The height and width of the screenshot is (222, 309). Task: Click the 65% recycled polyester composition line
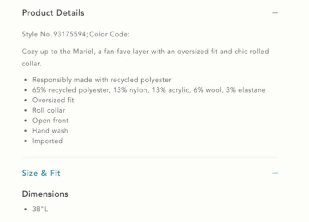click(148, 90)
